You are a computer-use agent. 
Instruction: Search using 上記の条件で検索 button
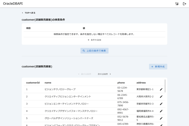pyautogui.click(x=94, y=51)
